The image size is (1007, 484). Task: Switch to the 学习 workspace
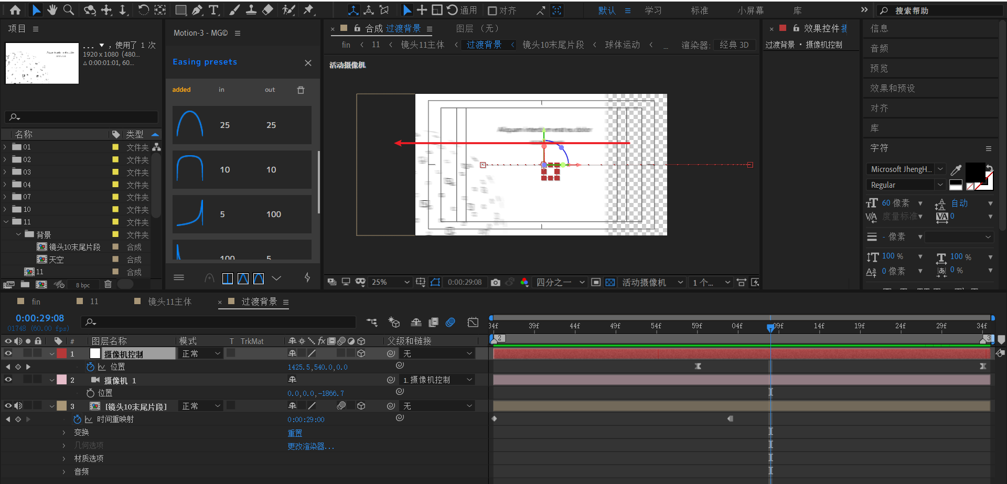point(654,10)
